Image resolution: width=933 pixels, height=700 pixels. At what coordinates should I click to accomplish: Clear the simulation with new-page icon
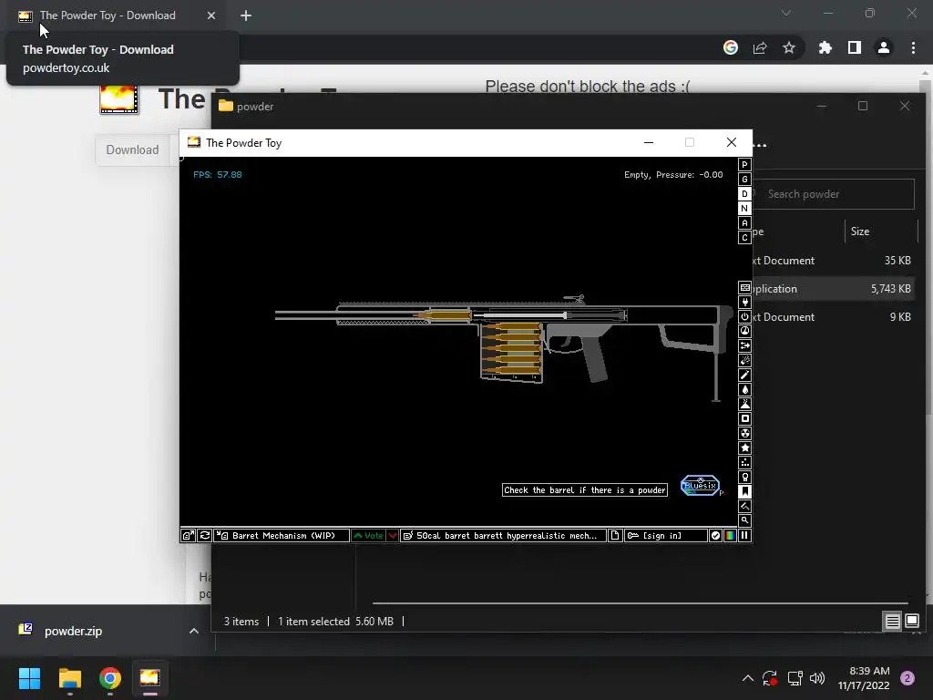[615, 535]
